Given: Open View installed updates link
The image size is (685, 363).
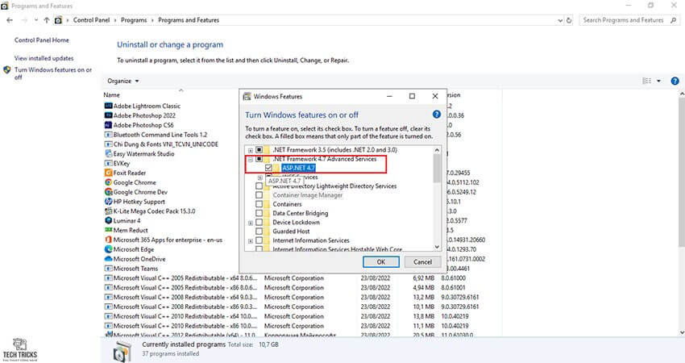Looking at the screenshot, I should tap(44, 58).
